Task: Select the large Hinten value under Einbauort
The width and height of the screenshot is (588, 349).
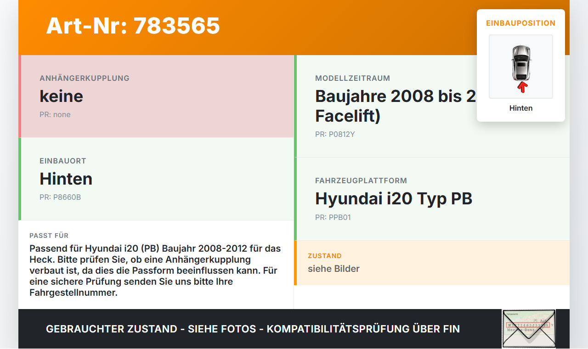Action: [x=66, y=179]
